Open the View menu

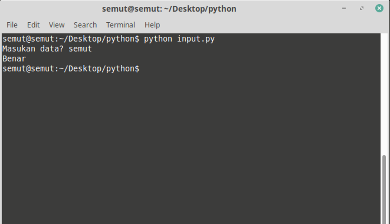coord(56,25)
